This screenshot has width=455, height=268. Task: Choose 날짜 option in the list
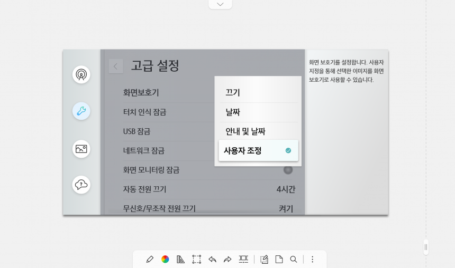pos(258,112)
